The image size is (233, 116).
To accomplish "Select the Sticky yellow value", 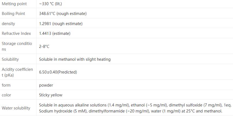I will [x=51, y=95].
